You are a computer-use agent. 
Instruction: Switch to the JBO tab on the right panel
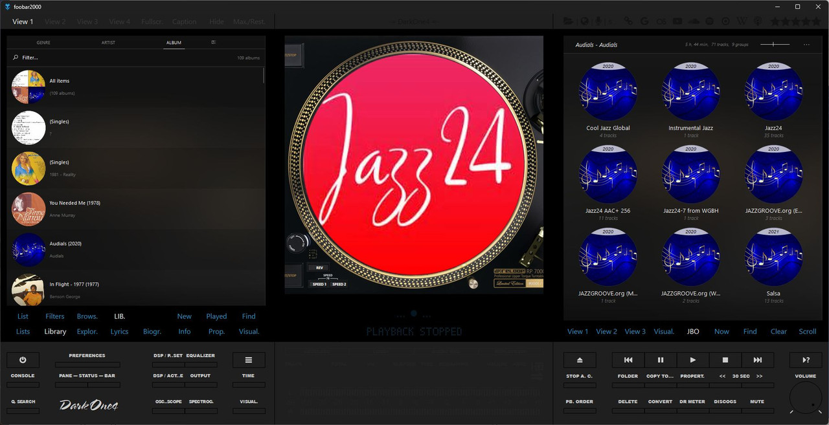[x=693, y=331]
